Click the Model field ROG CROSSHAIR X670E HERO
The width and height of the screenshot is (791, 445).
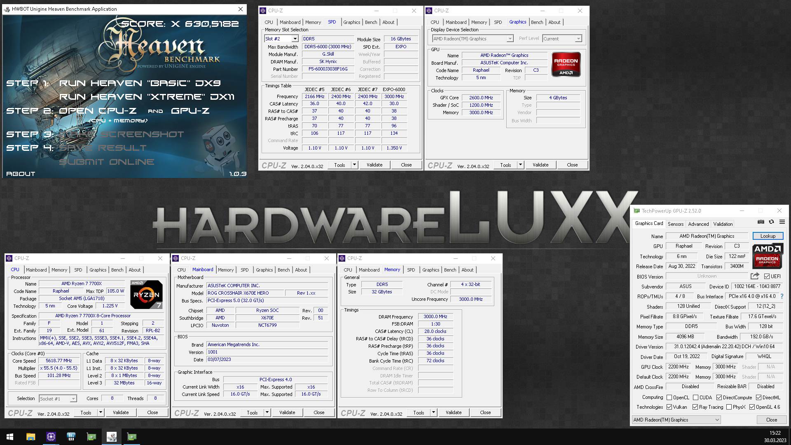click(245, 293)
